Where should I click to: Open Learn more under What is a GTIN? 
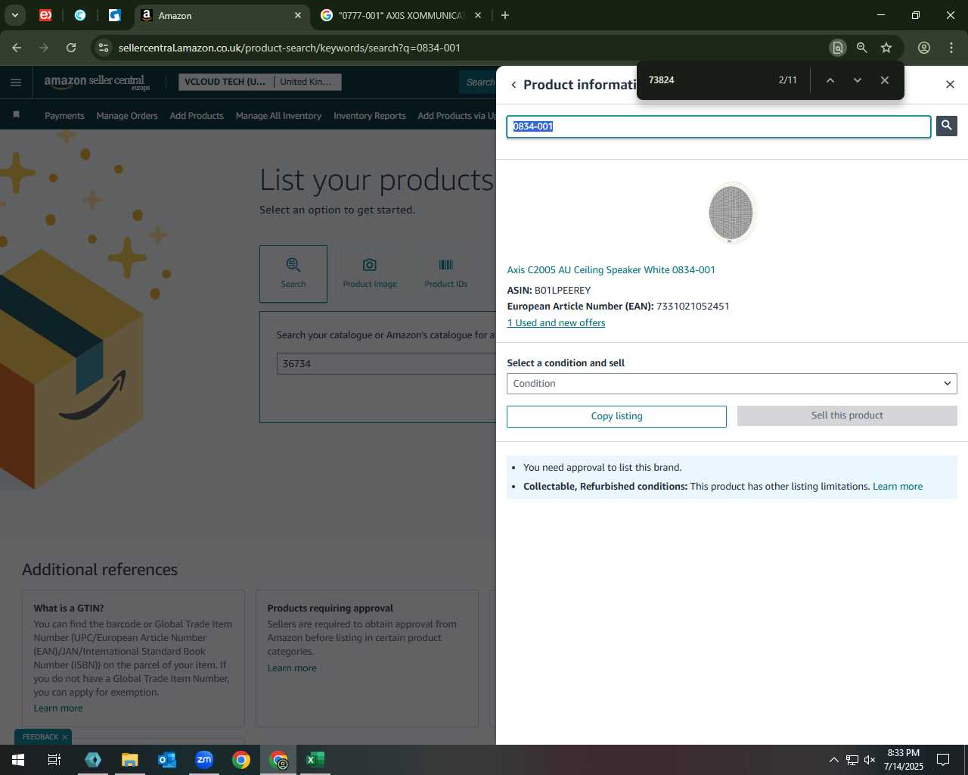point(58,708)
